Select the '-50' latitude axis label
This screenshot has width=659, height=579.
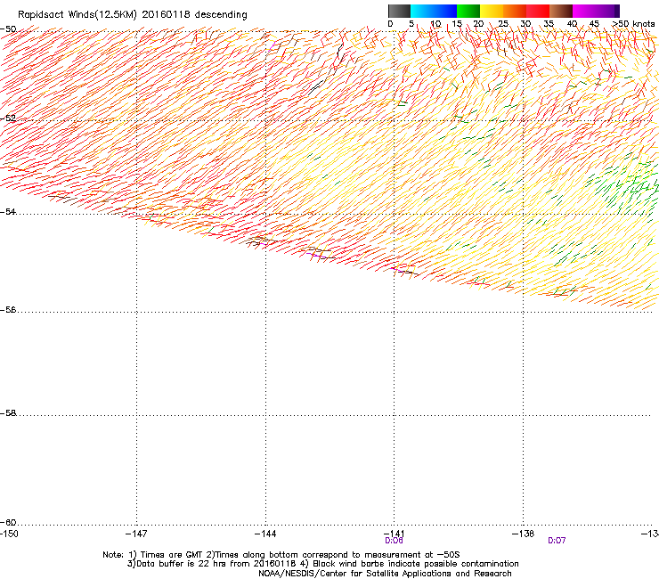tap(8, 29)
